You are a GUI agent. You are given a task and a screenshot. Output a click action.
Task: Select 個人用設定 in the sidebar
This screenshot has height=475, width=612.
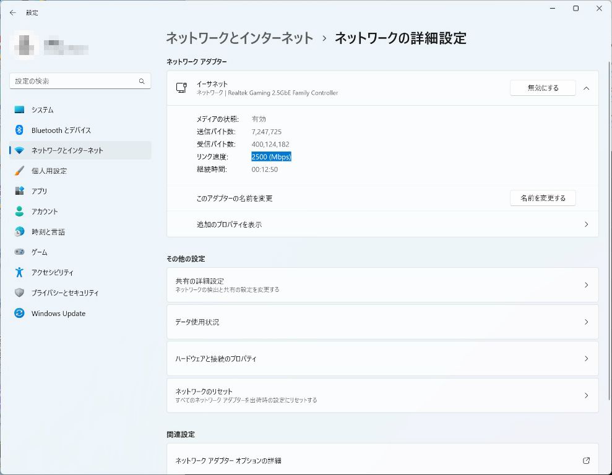(49, 171)
